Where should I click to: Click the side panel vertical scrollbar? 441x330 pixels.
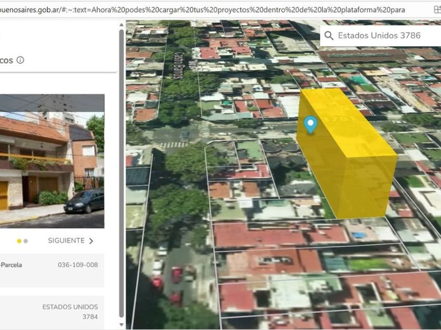tap(122, 173)
